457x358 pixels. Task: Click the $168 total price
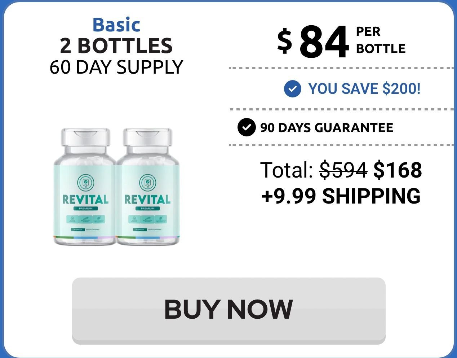(x=398, y=170)
